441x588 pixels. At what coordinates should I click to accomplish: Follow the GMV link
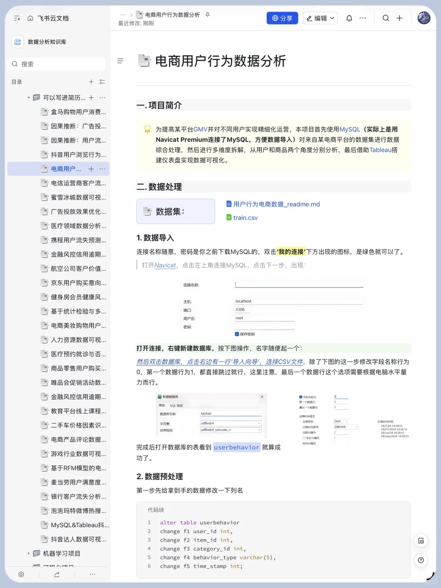tap(200, 129)
